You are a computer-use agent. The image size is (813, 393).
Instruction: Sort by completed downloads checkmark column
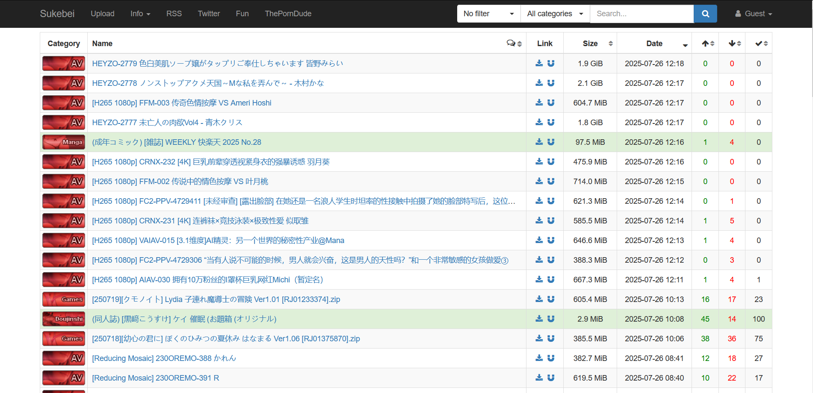point(761,43)
